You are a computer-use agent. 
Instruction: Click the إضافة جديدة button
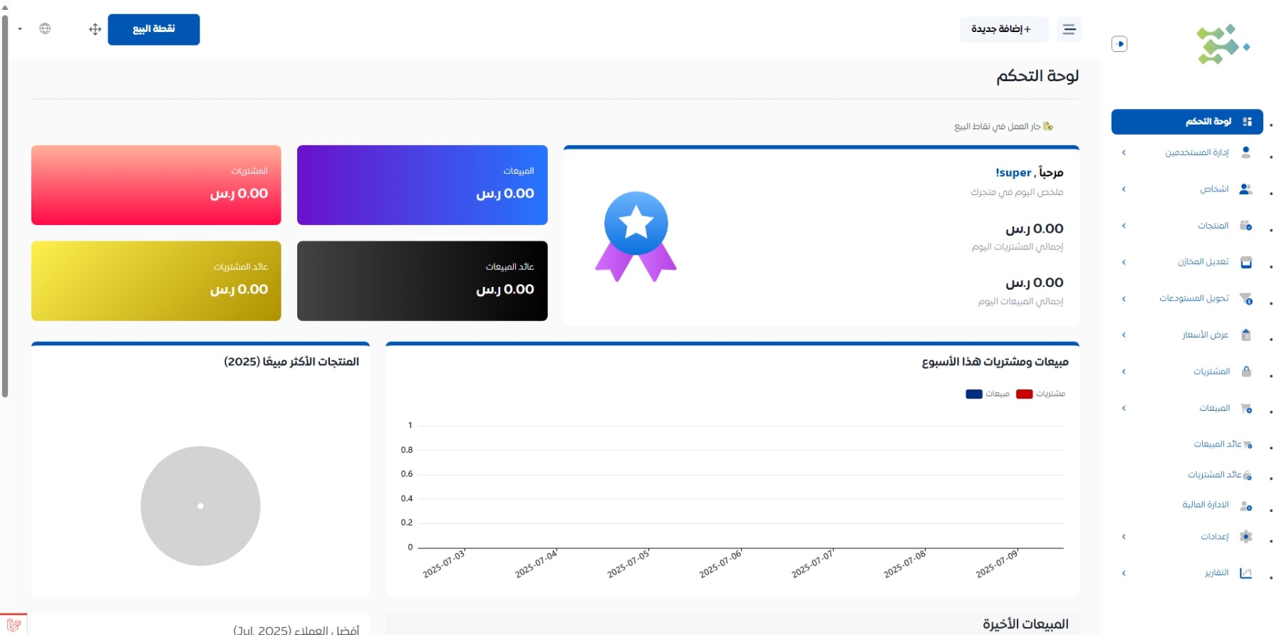tap(1003, 29)
